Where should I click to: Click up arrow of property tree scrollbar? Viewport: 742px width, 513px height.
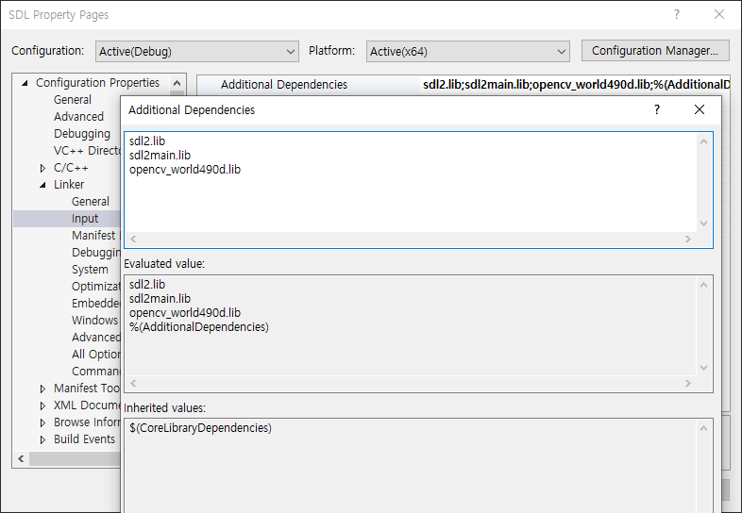177,83
